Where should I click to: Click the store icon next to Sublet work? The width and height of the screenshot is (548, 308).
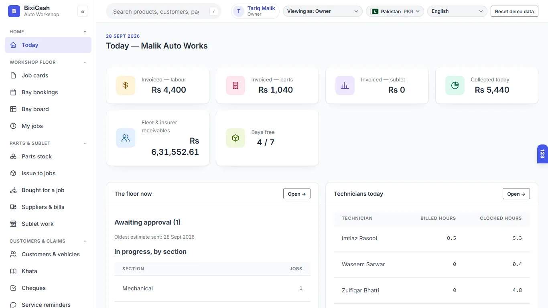(13, 224)
